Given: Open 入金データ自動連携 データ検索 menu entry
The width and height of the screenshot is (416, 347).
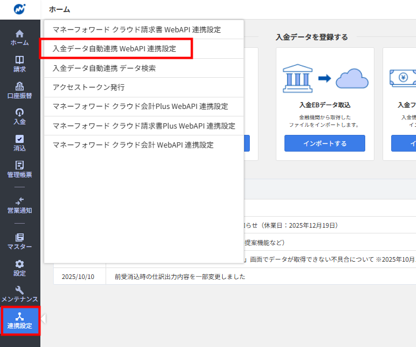Looking at the screenshot, I should [x=104, y=68].
